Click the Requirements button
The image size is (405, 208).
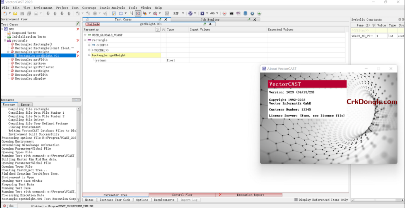[164, 200]
